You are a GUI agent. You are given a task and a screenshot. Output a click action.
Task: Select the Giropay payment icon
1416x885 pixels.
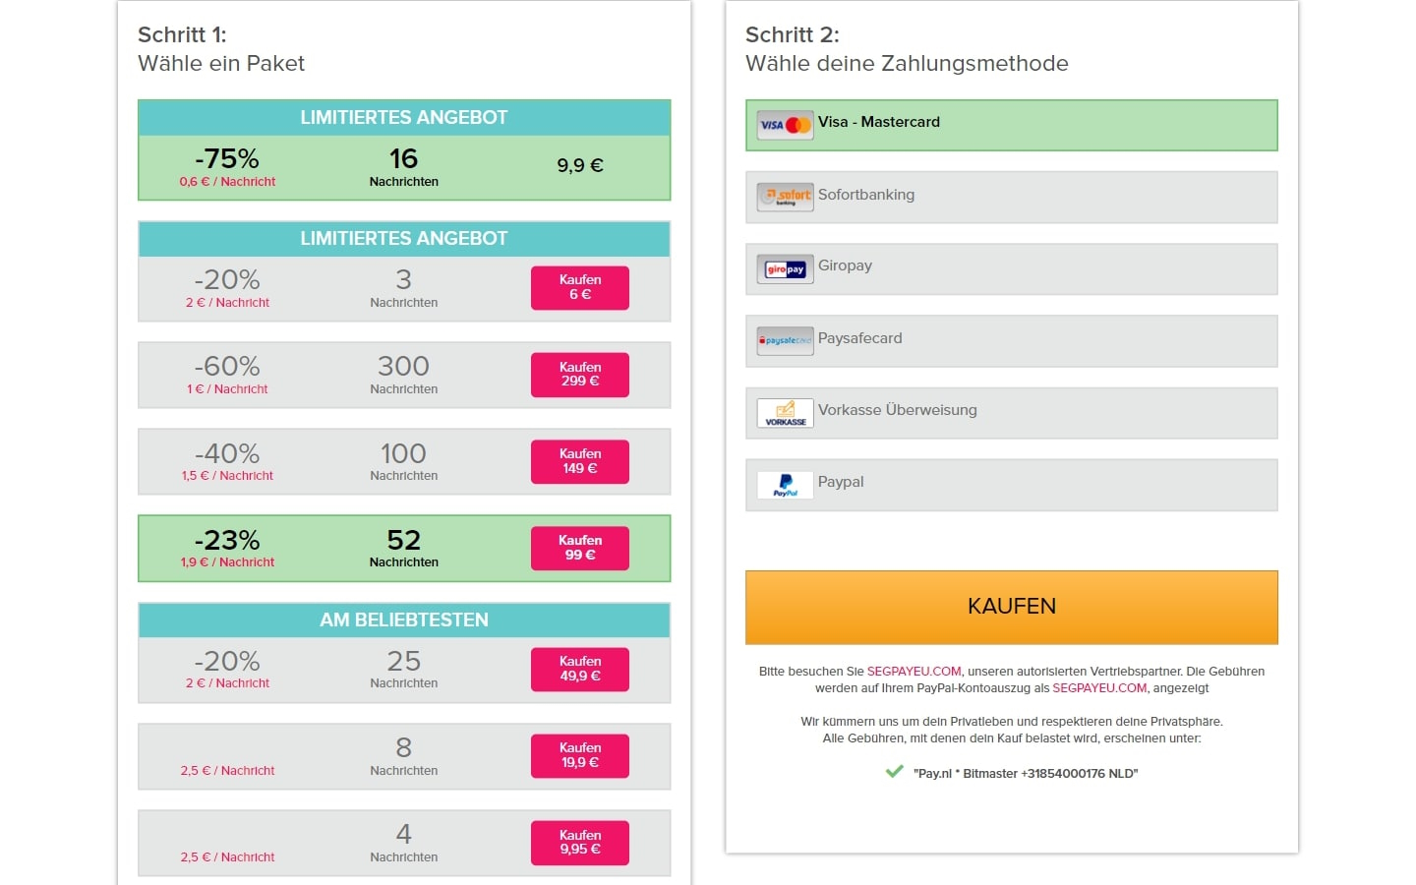[784, 267]
